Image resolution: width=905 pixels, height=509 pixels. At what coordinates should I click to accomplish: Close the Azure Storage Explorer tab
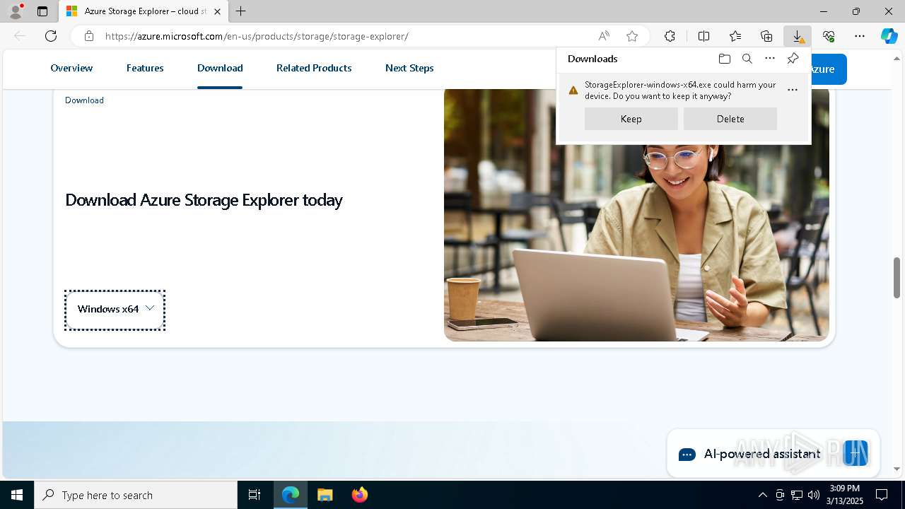click(218, 11)
